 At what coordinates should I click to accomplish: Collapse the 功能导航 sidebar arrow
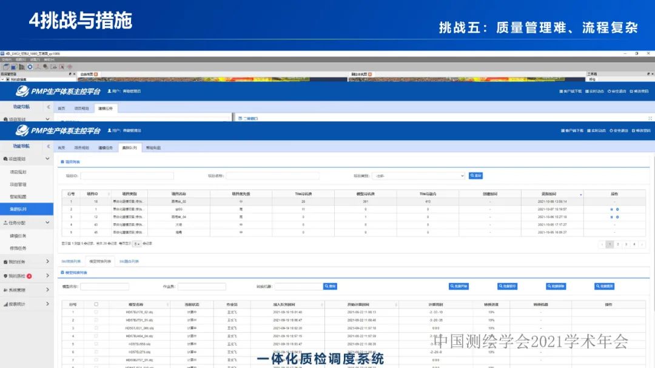pos(48,146)
